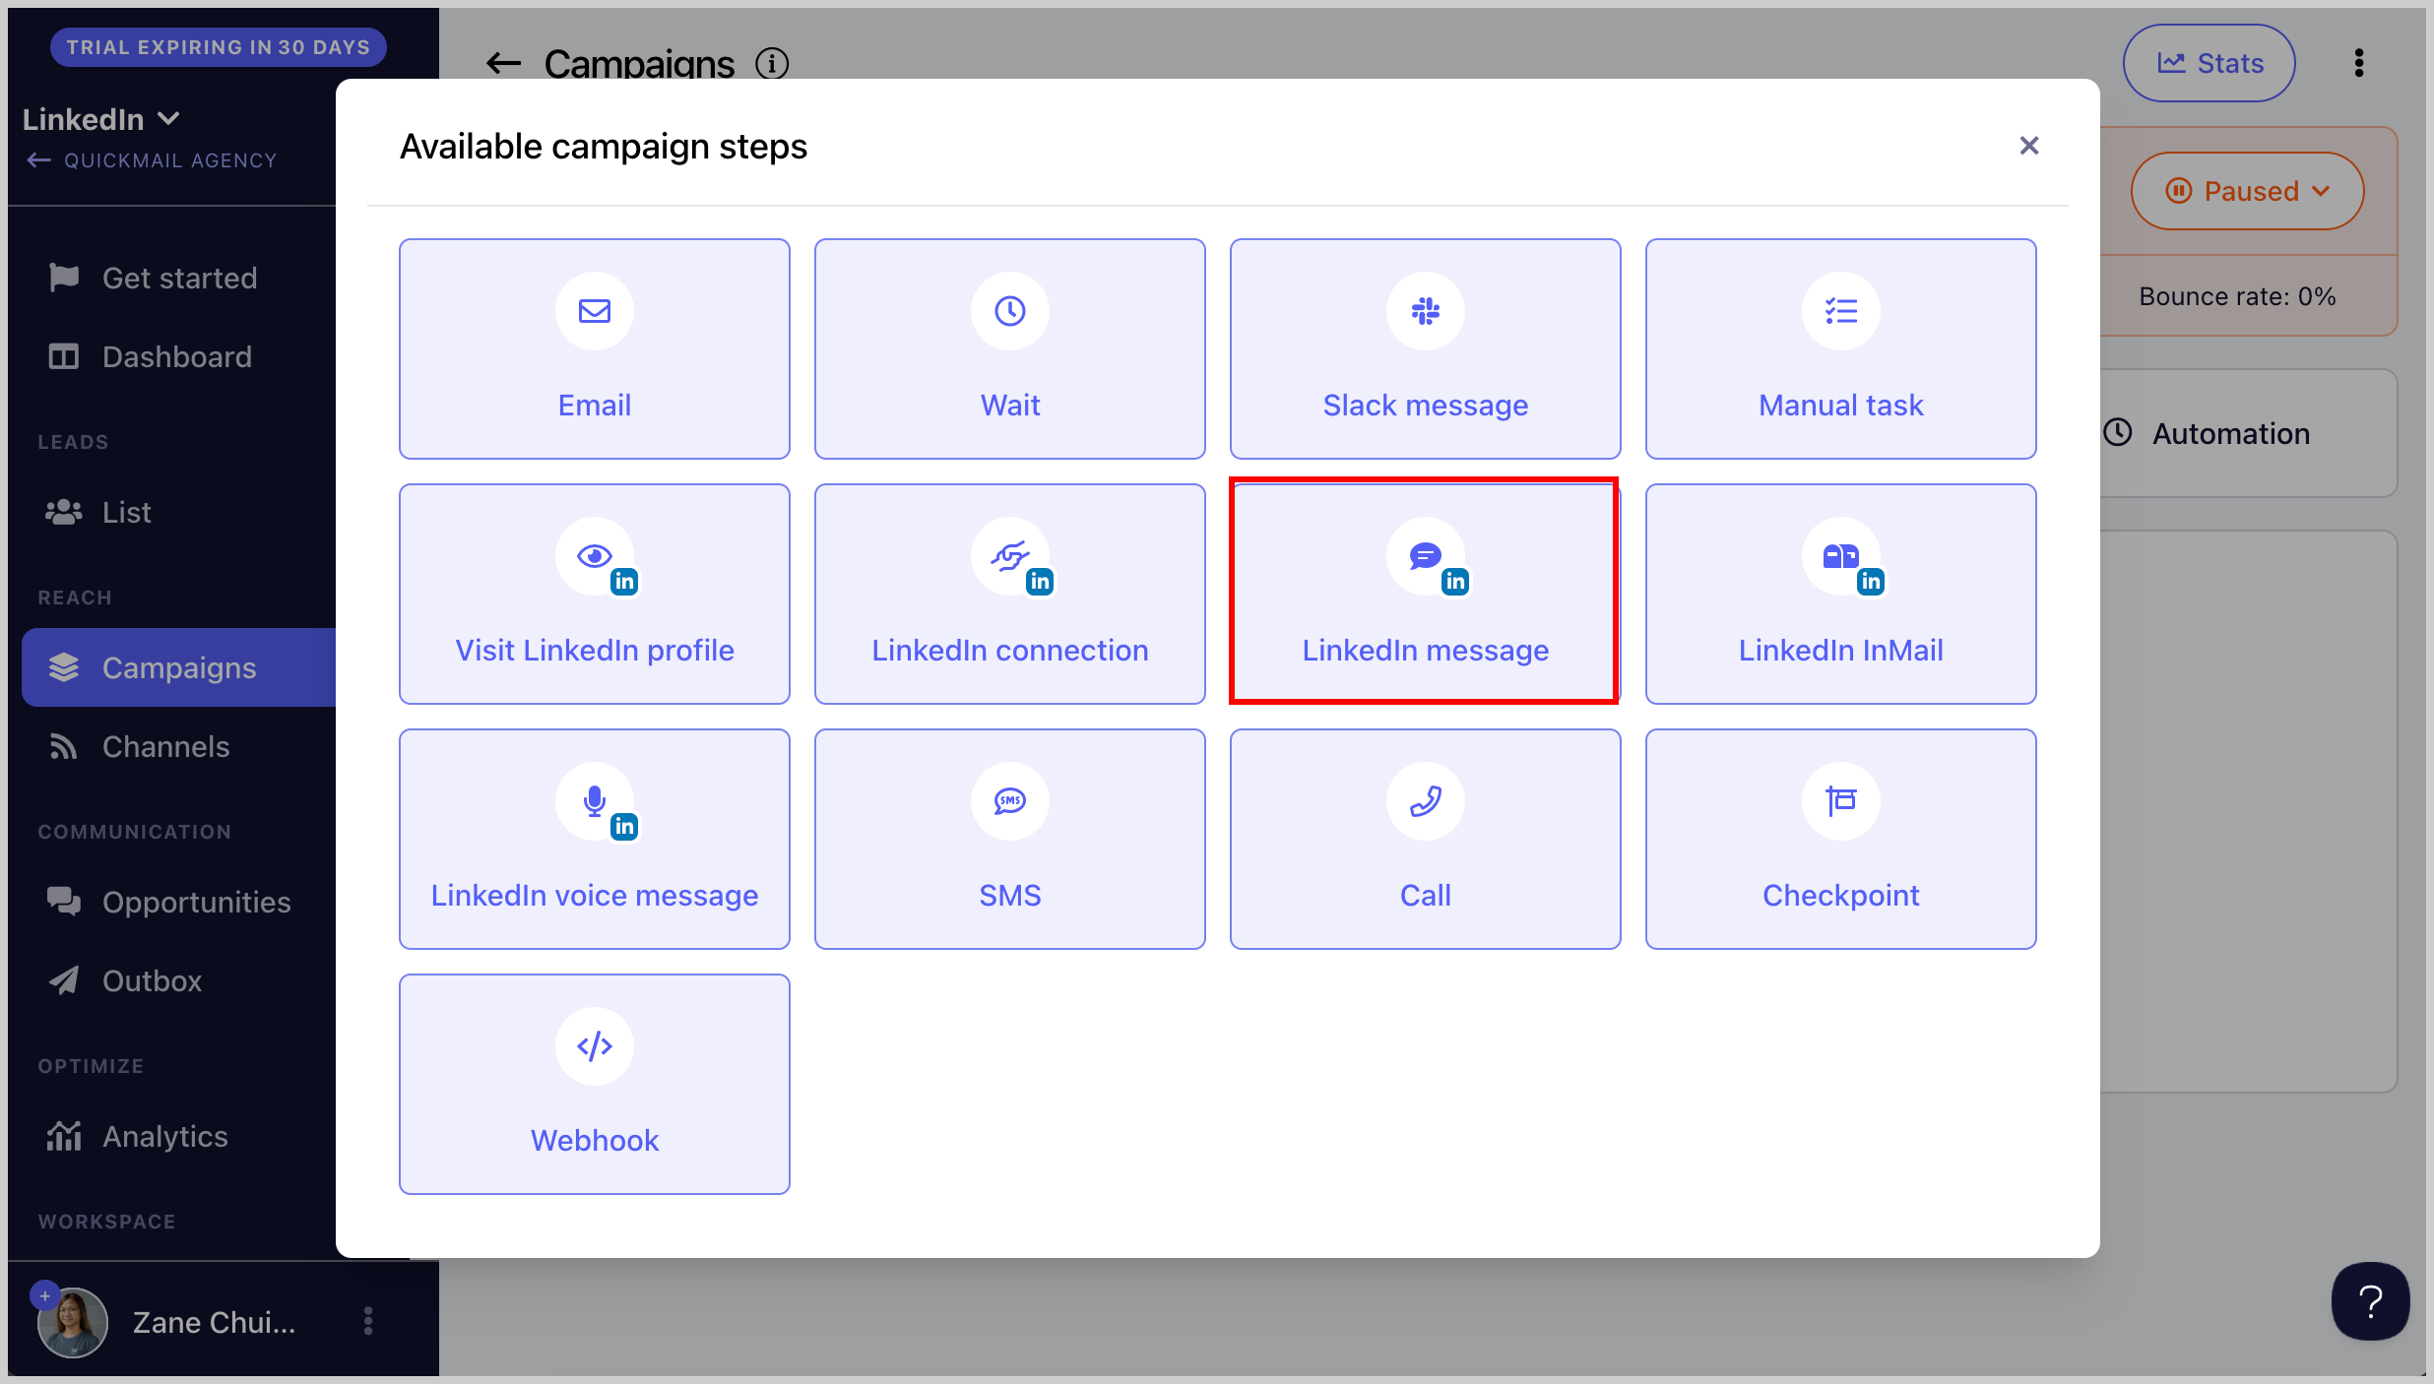Pick the SMS step label

coord(1010,896)
